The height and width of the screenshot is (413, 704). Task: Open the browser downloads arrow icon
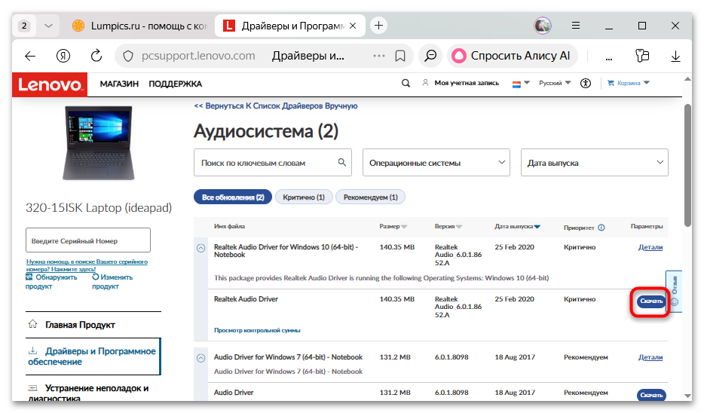675,56
